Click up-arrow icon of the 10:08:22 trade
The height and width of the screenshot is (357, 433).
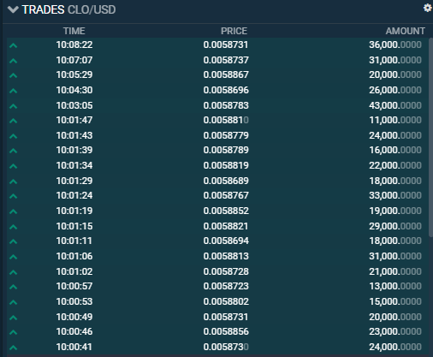click(x=13, y=45)
